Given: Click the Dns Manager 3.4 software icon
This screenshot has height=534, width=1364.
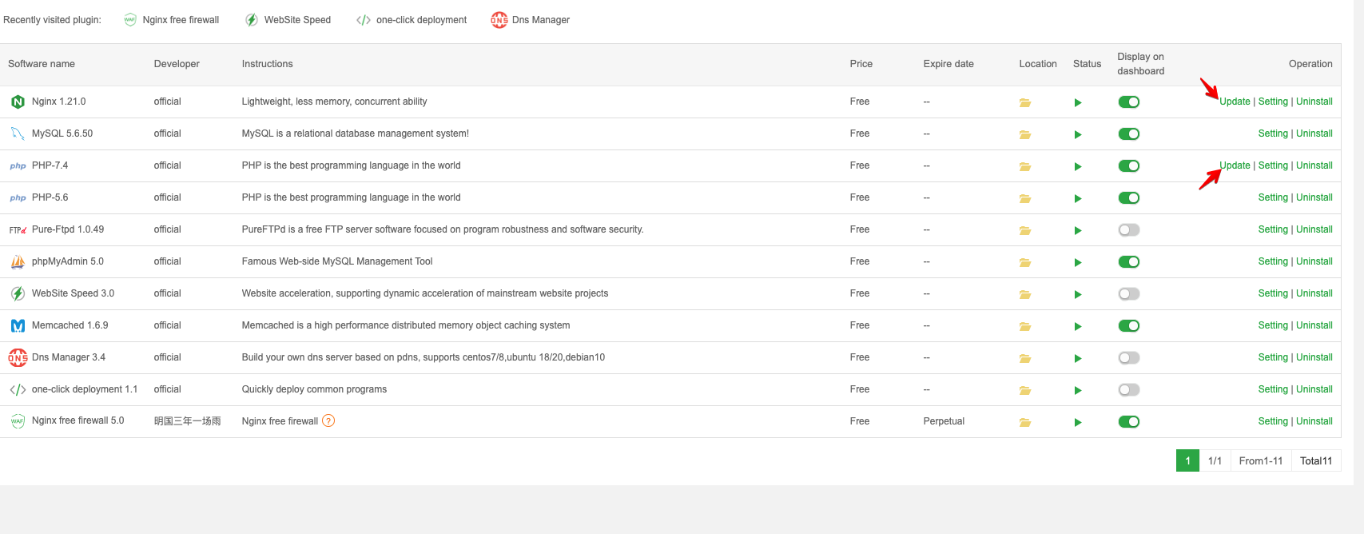Looking at the screenshot, I should [18, 357].
